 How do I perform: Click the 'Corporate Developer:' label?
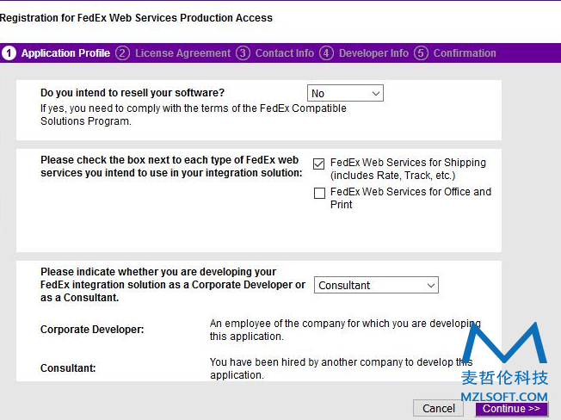[x=92, y=330]
